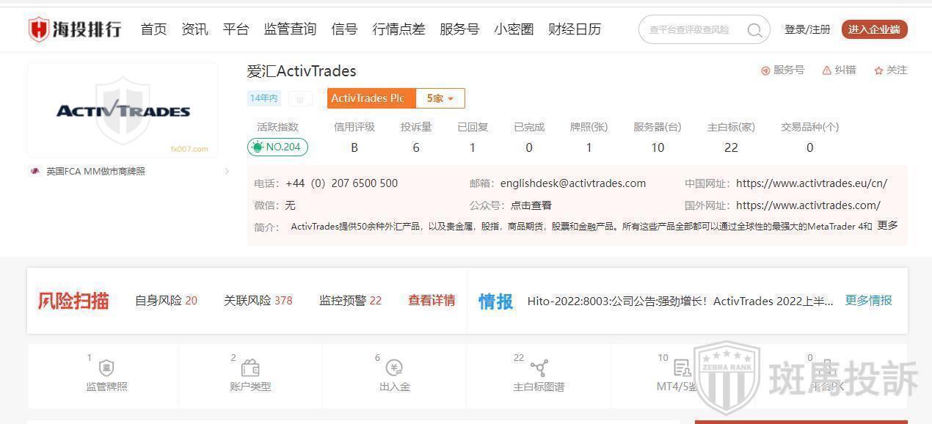Open the 出入金 yen coin icon
This screenshot has height=424, width=932.
[394, 368]
